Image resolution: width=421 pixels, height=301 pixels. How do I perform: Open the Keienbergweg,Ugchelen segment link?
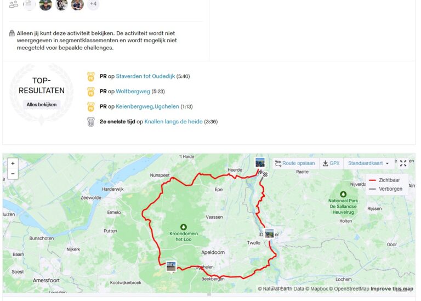[147, 106]
